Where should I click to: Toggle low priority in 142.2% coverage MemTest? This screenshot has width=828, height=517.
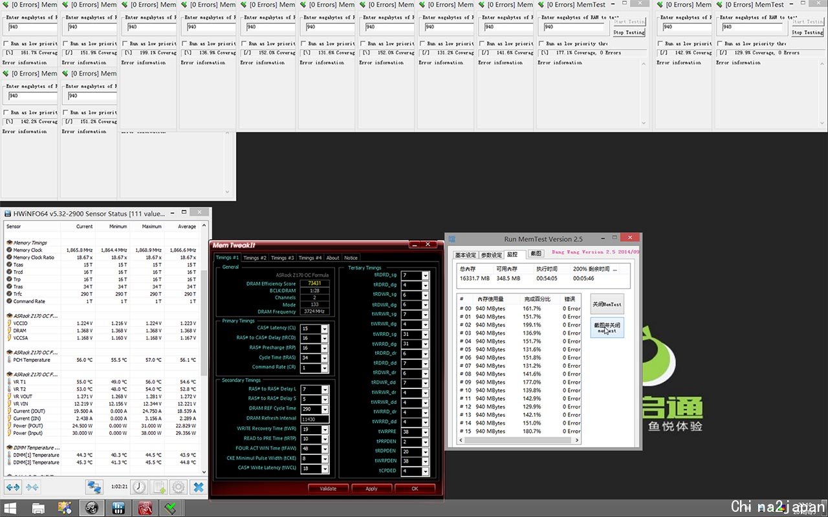[x=6, y=112]
